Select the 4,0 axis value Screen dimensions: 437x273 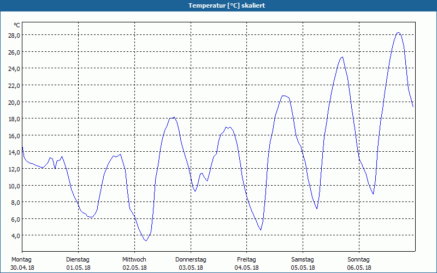click(x=16, y=236)
